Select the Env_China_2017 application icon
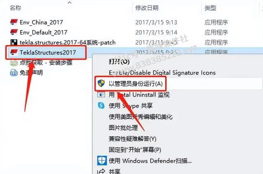263x174 pixels. coord(14,22)
